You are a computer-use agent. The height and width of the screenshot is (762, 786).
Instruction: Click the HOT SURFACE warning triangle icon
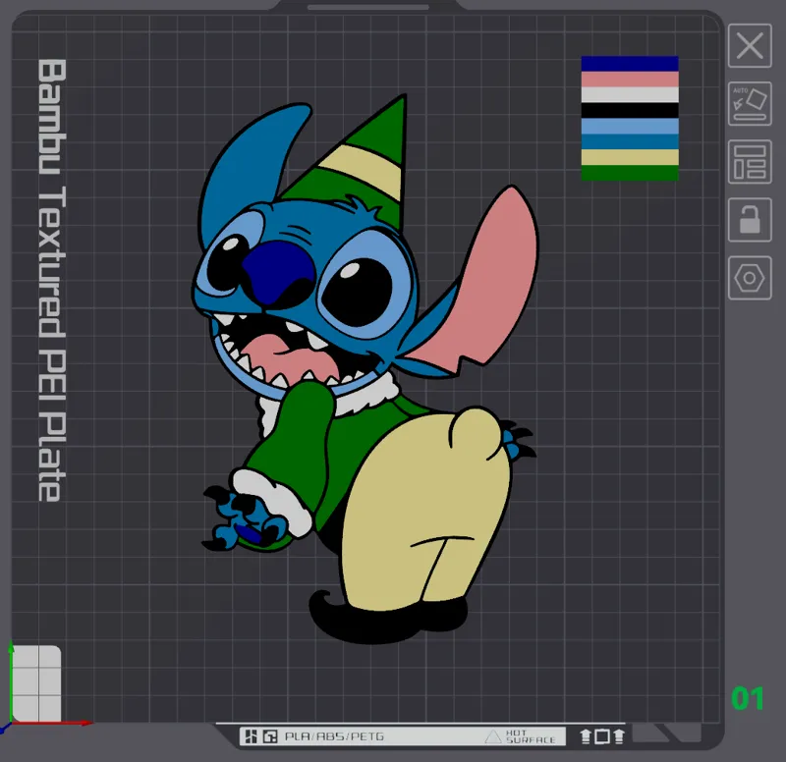tap(493, 736)
